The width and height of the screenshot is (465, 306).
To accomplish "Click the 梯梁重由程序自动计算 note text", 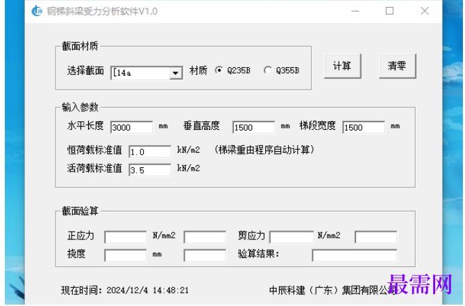I will (x=264, y=150).
